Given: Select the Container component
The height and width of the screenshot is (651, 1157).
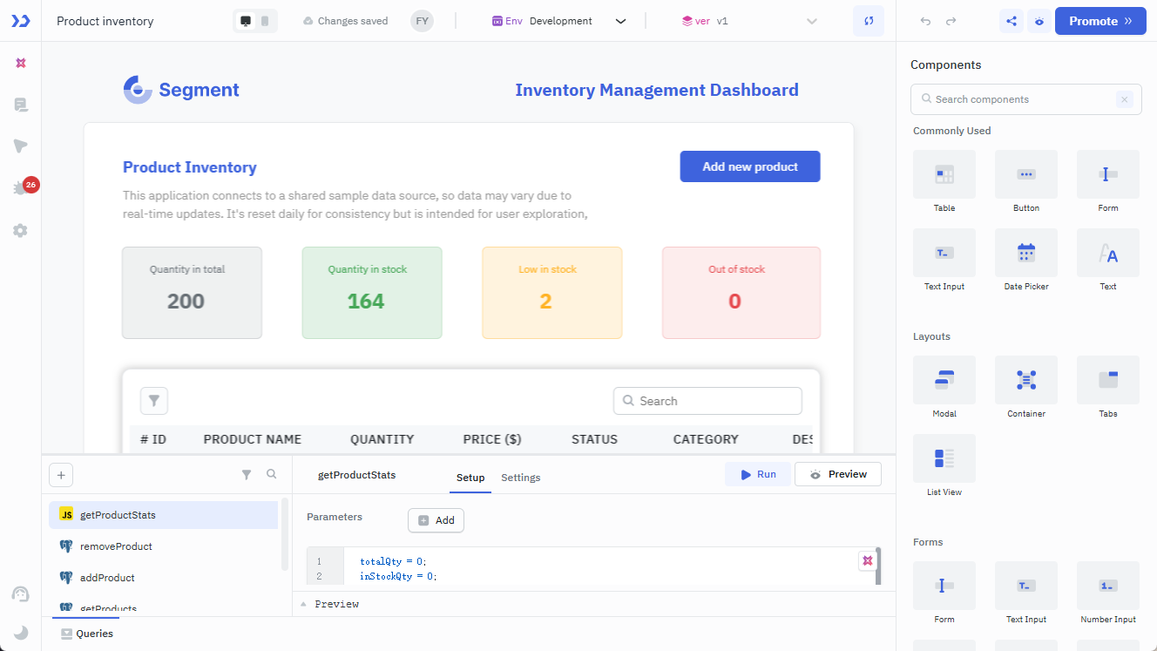Looking at the screenshot, I should (x=1026, y=387).
